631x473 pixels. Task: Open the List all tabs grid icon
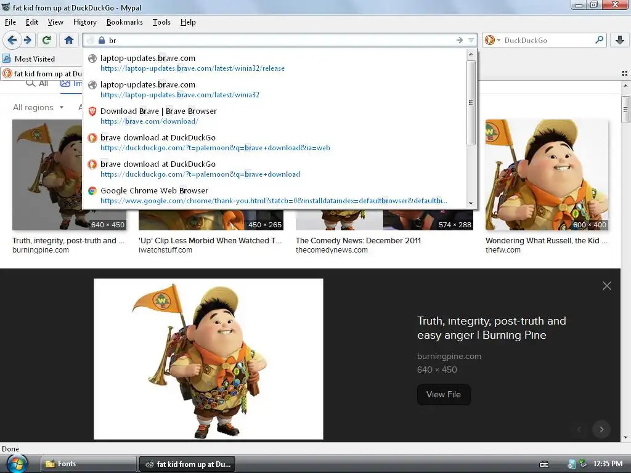625,73
